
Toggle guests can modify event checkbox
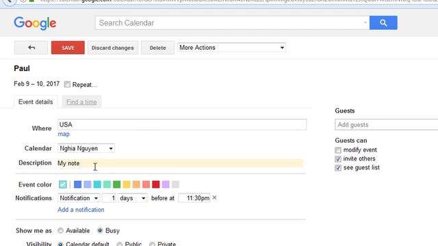(x=338, y=150)
